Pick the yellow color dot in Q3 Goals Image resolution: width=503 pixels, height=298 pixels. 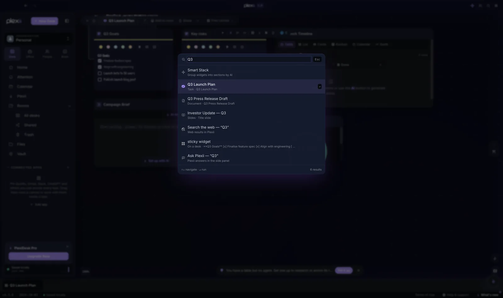click(101, 47)
